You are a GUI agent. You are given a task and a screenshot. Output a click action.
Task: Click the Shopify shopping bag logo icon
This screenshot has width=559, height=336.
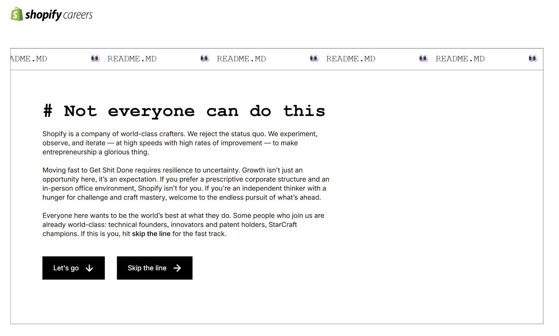coord(16,14)
